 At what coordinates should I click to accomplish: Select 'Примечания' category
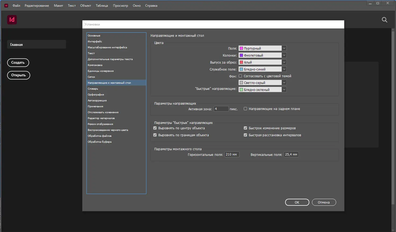pos(117,106)
